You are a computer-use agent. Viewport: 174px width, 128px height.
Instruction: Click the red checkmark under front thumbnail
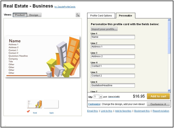click(28, 111)
